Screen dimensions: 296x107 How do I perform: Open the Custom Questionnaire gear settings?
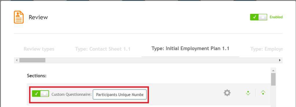[x=227, y=93]
